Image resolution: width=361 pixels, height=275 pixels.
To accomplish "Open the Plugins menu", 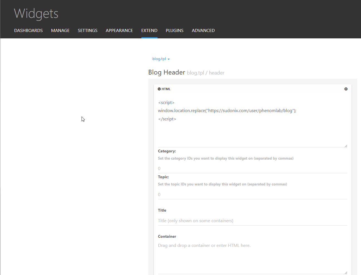I will [175, 31].
